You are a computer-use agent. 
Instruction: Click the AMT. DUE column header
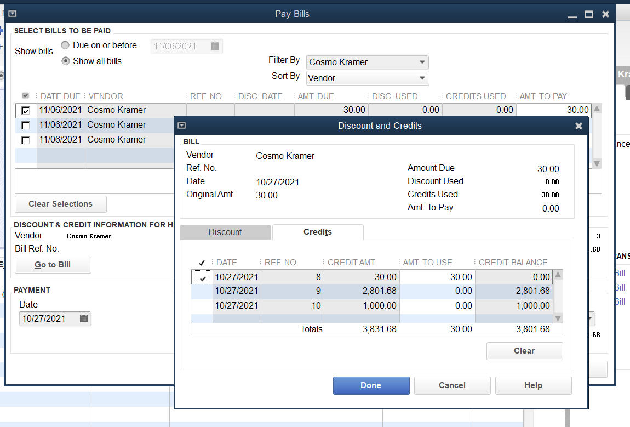pyautogui.click(x=316, y=96)
